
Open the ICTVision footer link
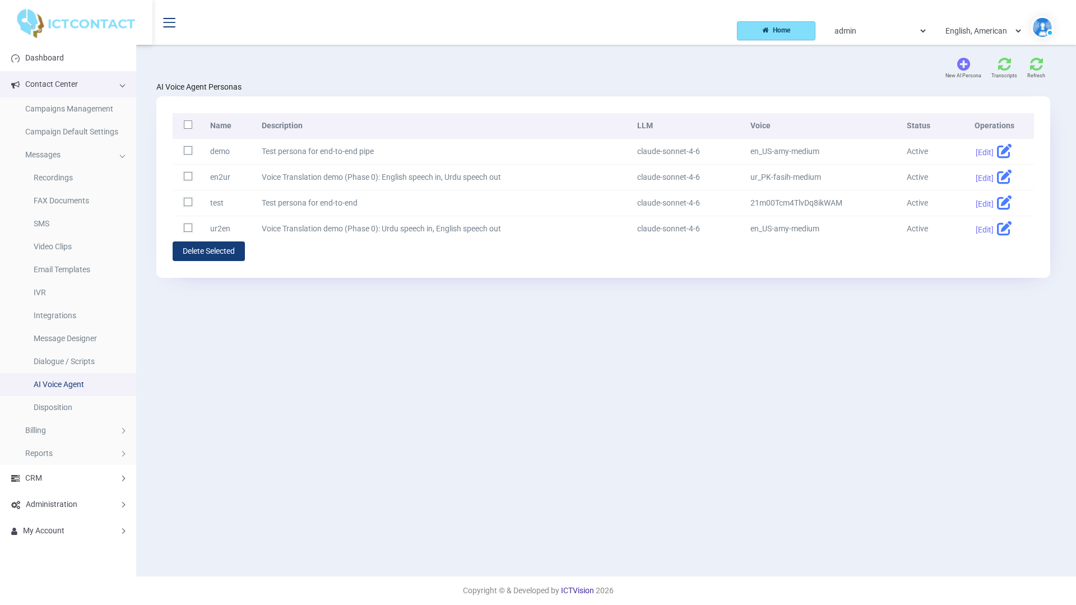[x=577, y=590]
